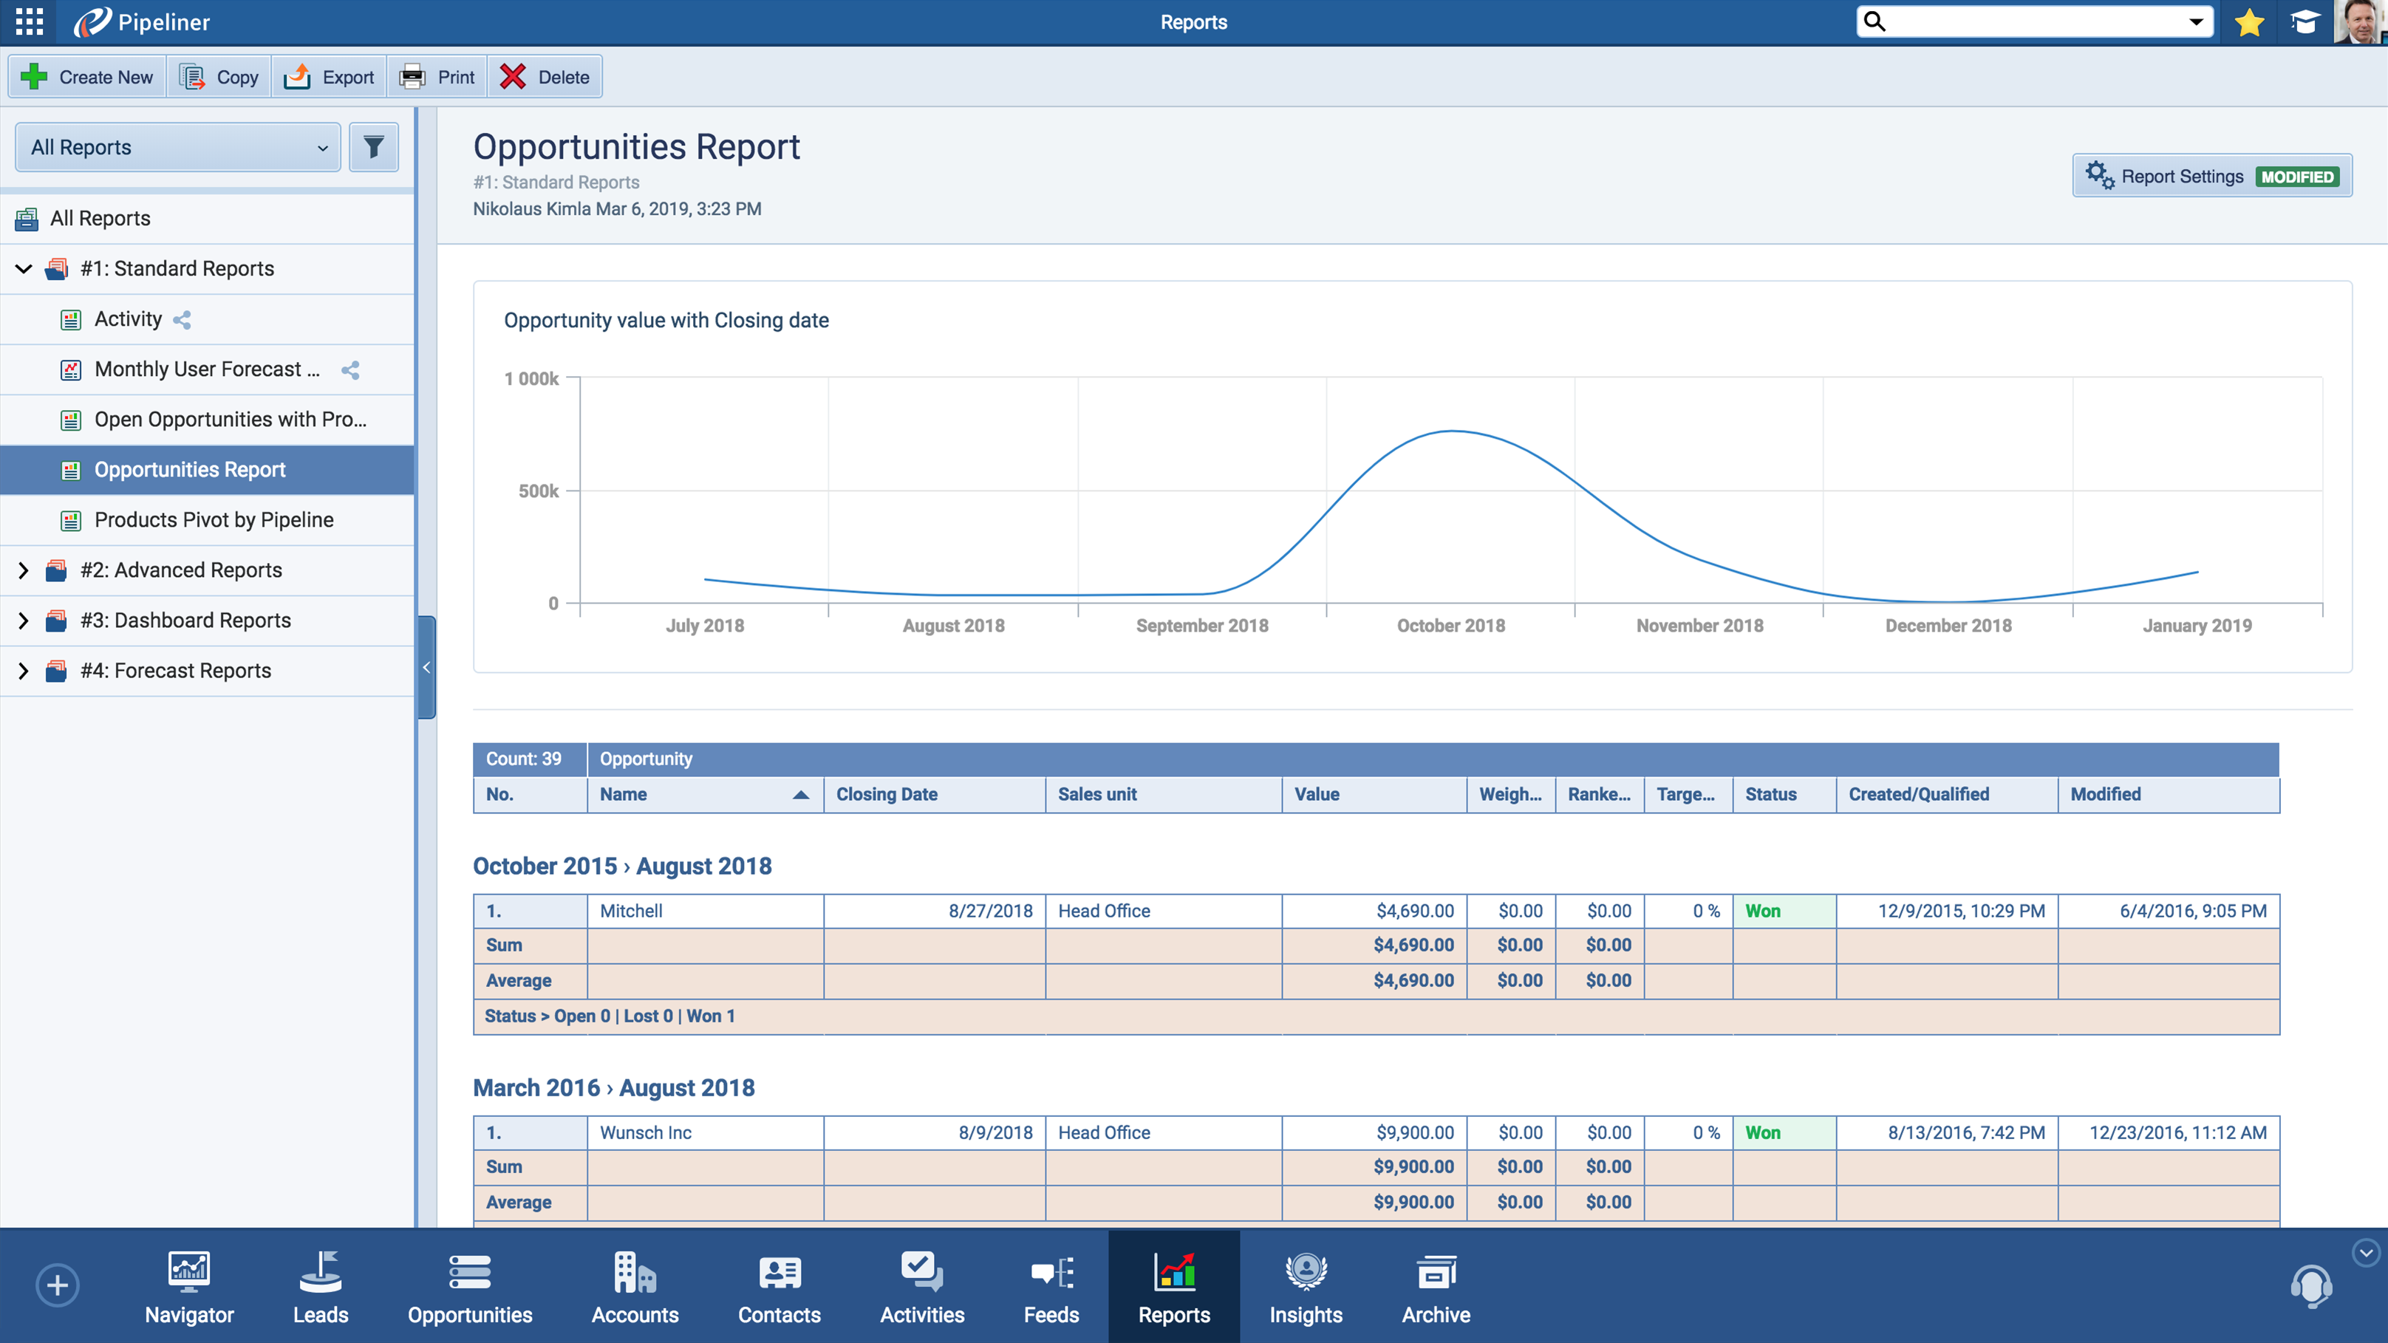Open the All Reports dropdown
Image resolution: width=2388 pixels, height=1343 pixels.
point(176,146)
